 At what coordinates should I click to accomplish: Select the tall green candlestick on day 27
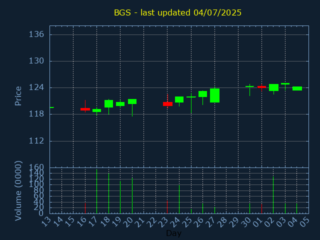(x=214, y=95)
